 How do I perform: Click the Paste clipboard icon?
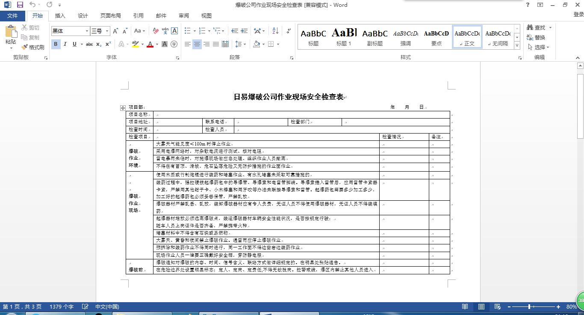point(11,32)
